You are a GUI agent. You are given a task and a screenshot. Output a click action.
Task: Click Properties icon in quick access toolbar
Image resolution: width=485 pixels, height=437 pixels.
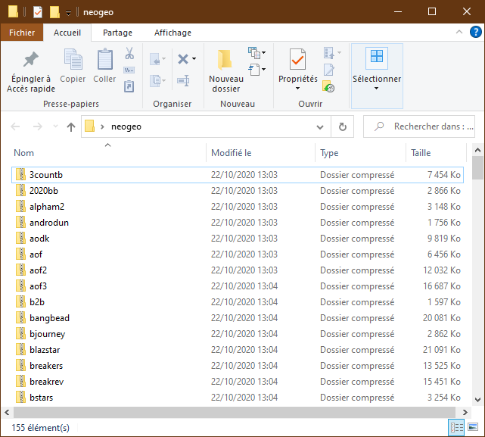pyautogui.click(x=38, y=12)
